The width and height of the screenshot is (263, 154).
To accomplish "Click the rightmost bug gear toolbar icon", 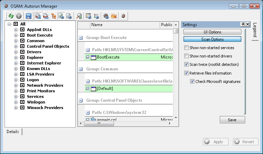I will point(123,16).
